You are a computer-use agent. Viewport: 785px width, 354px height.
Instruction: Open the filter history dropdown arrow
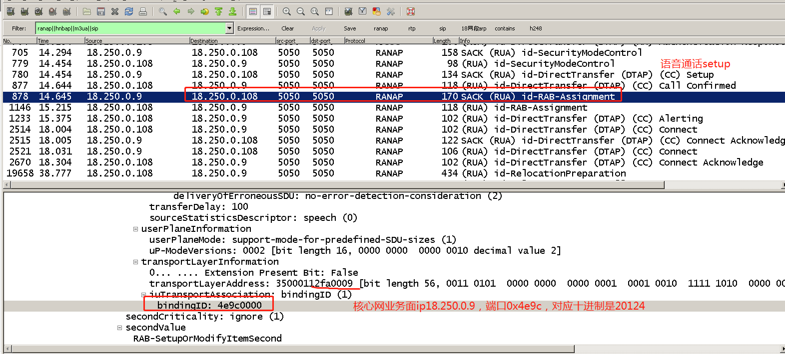coord(229,28)
